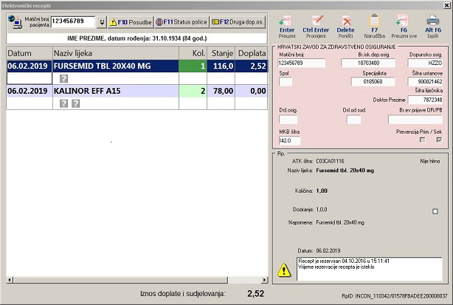Click the MKB šifra field I42.0

pos(289,140)
